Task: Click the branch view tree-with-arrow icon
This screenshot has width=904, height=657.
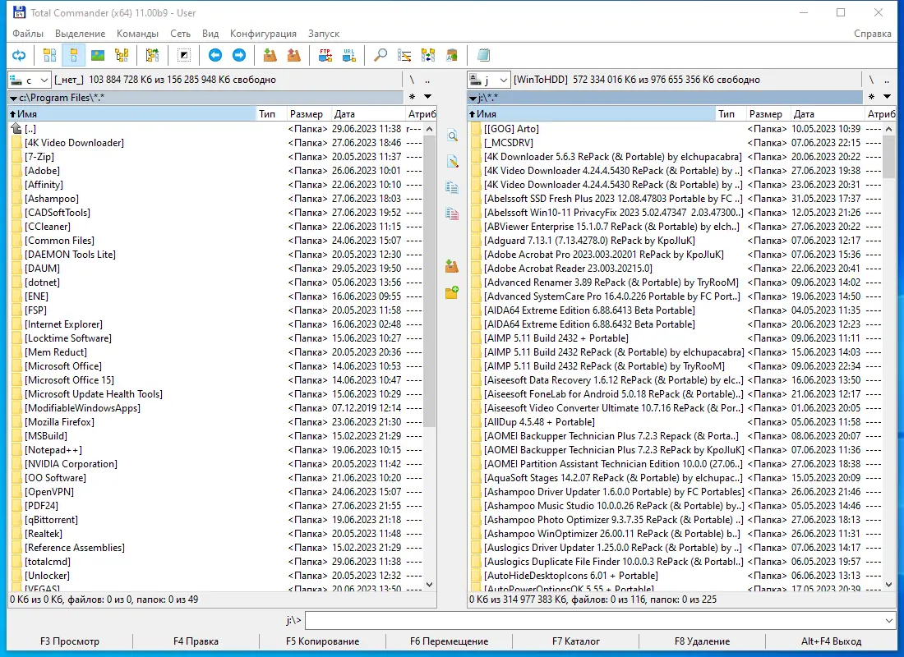Action: (152, 55)
